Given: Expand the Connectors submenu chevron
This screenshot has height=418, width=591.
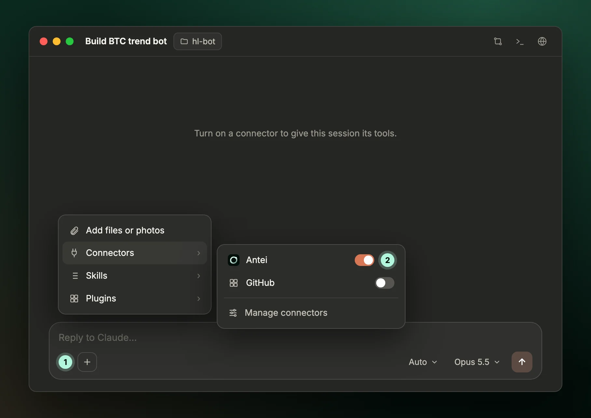Looking at the screenshot, I should pyautogui.click(x=199, y=253).
